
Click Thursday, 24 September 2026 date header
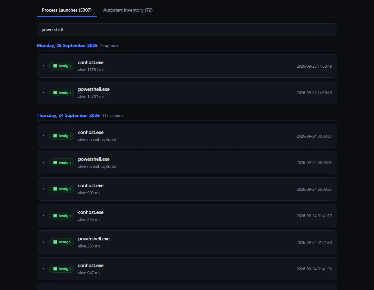(x=68, y=115)
